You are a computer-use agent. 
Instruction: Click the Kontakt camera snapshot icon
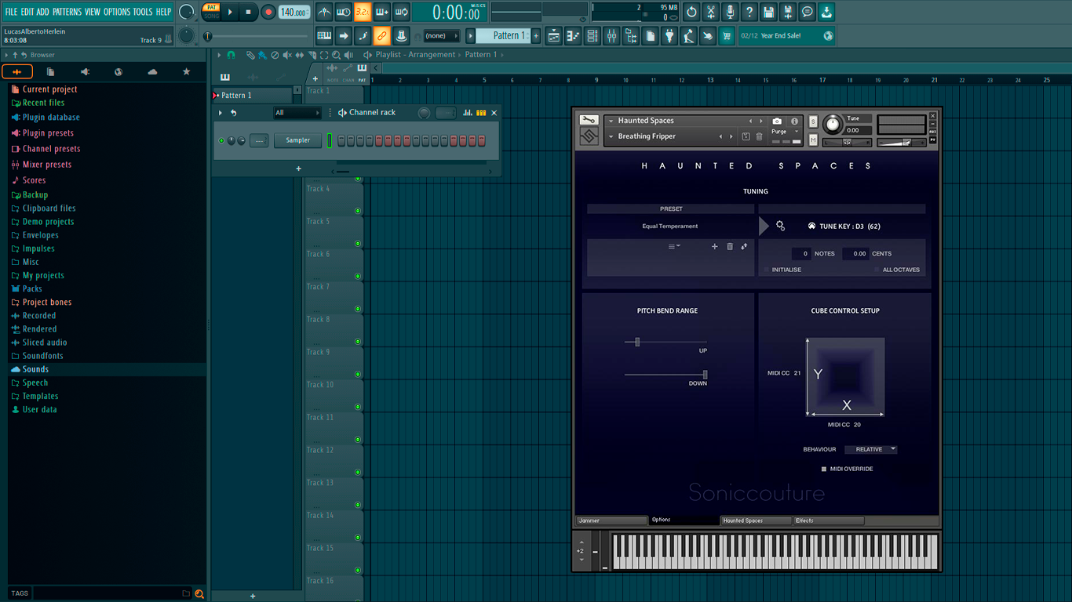click(777, 121)
